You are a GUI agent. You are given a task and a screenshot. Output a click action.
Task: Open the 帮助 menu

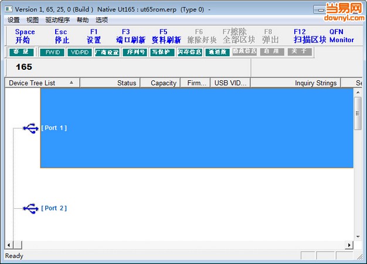pos(83,19)
